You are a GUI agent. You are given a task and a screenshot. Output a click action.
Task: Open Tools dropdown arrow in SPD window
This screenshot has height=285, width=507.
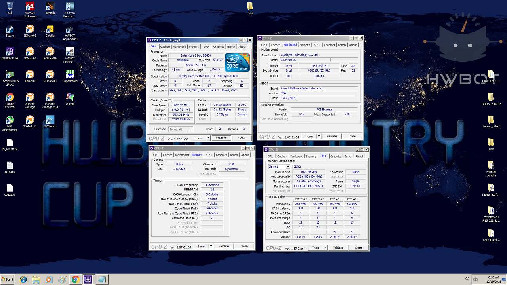325,247
